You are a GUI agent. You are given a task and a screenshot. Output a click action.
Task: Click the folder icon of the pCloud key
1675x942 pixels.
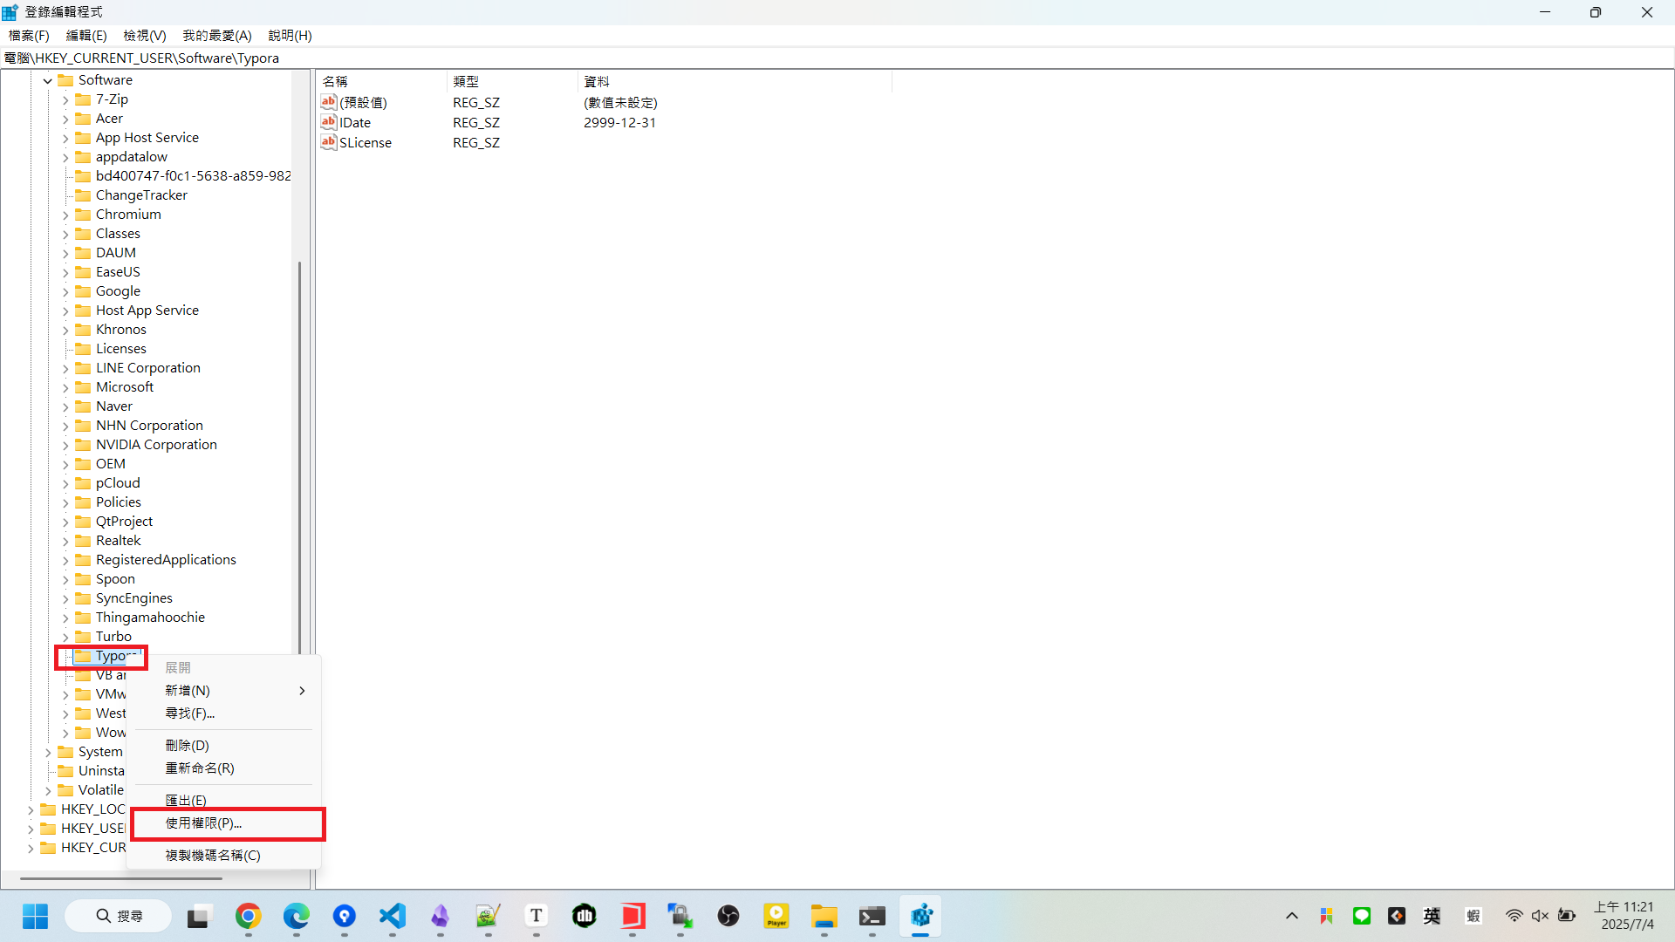click(x=83, y=483)
